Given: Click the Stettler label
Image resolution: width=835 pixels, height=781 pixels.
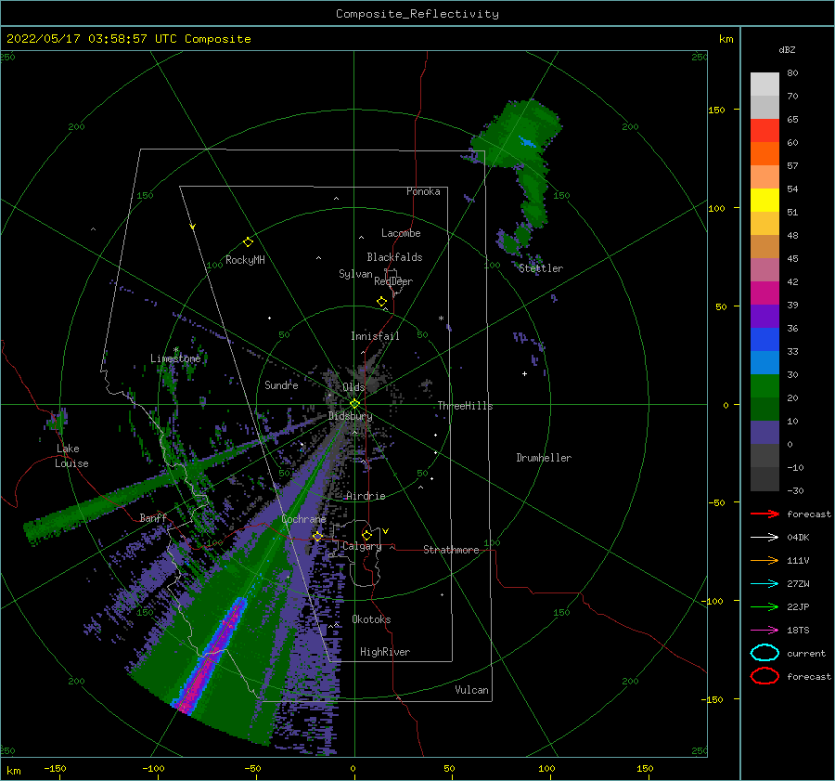Looking at the screenshot, I should click(541, 268).
